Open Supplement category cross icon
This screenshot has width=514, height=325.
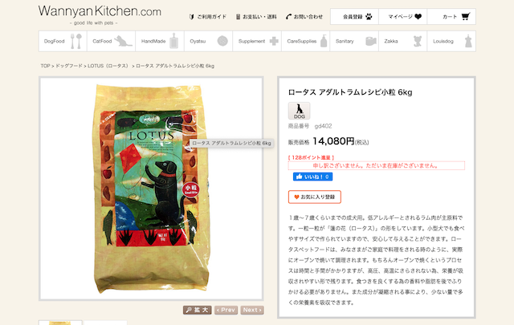click(274, 41)
